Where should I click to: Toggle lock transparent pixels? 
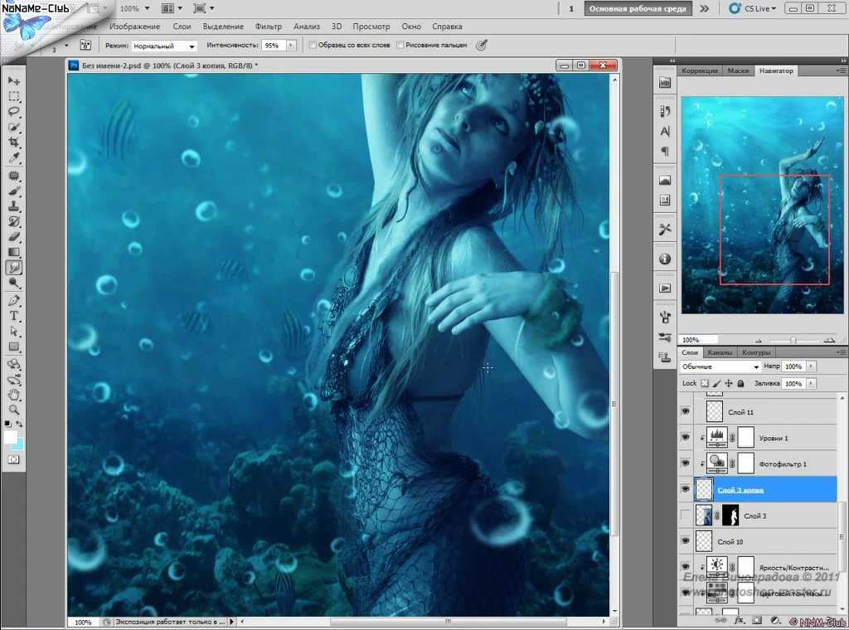point(705,383)
